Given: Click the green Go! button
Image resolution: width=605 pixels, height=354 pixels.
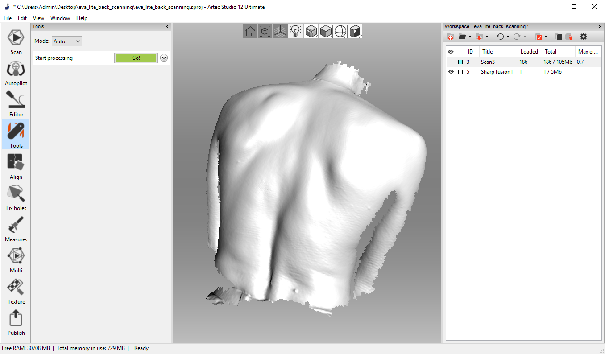Looking at the screenshot, I should point(136,58).
